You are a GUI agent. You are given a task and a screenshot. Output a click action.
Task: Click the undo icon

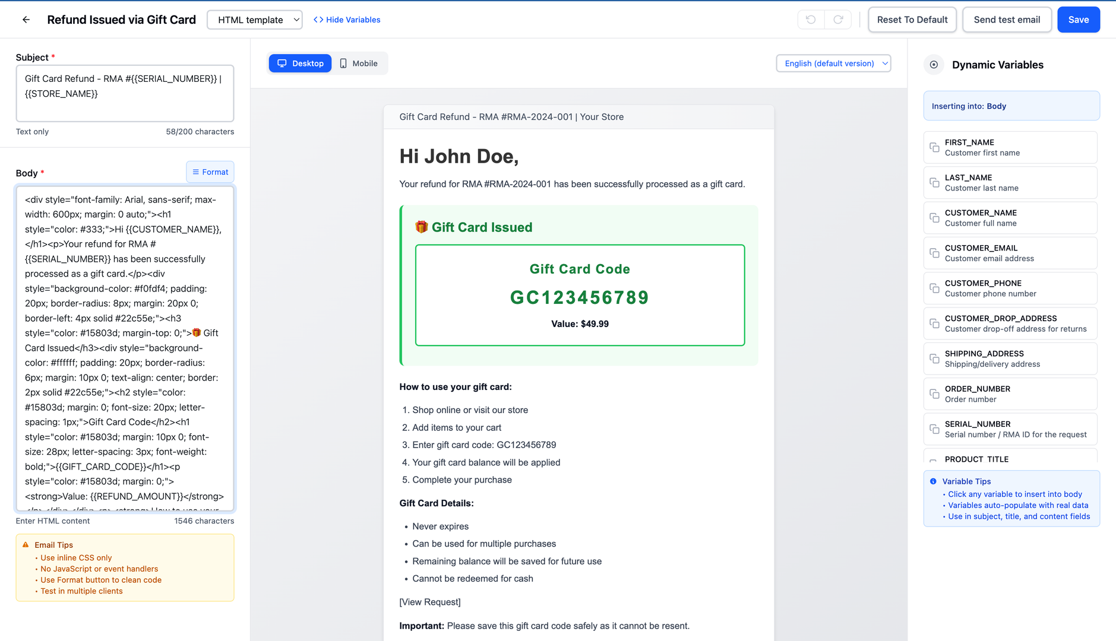tap(811, 20)
